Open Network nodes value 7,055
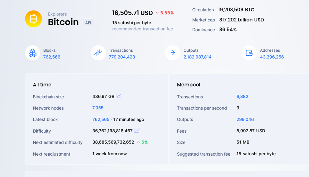Screen dimensions: 309x177 click(98, 108)
